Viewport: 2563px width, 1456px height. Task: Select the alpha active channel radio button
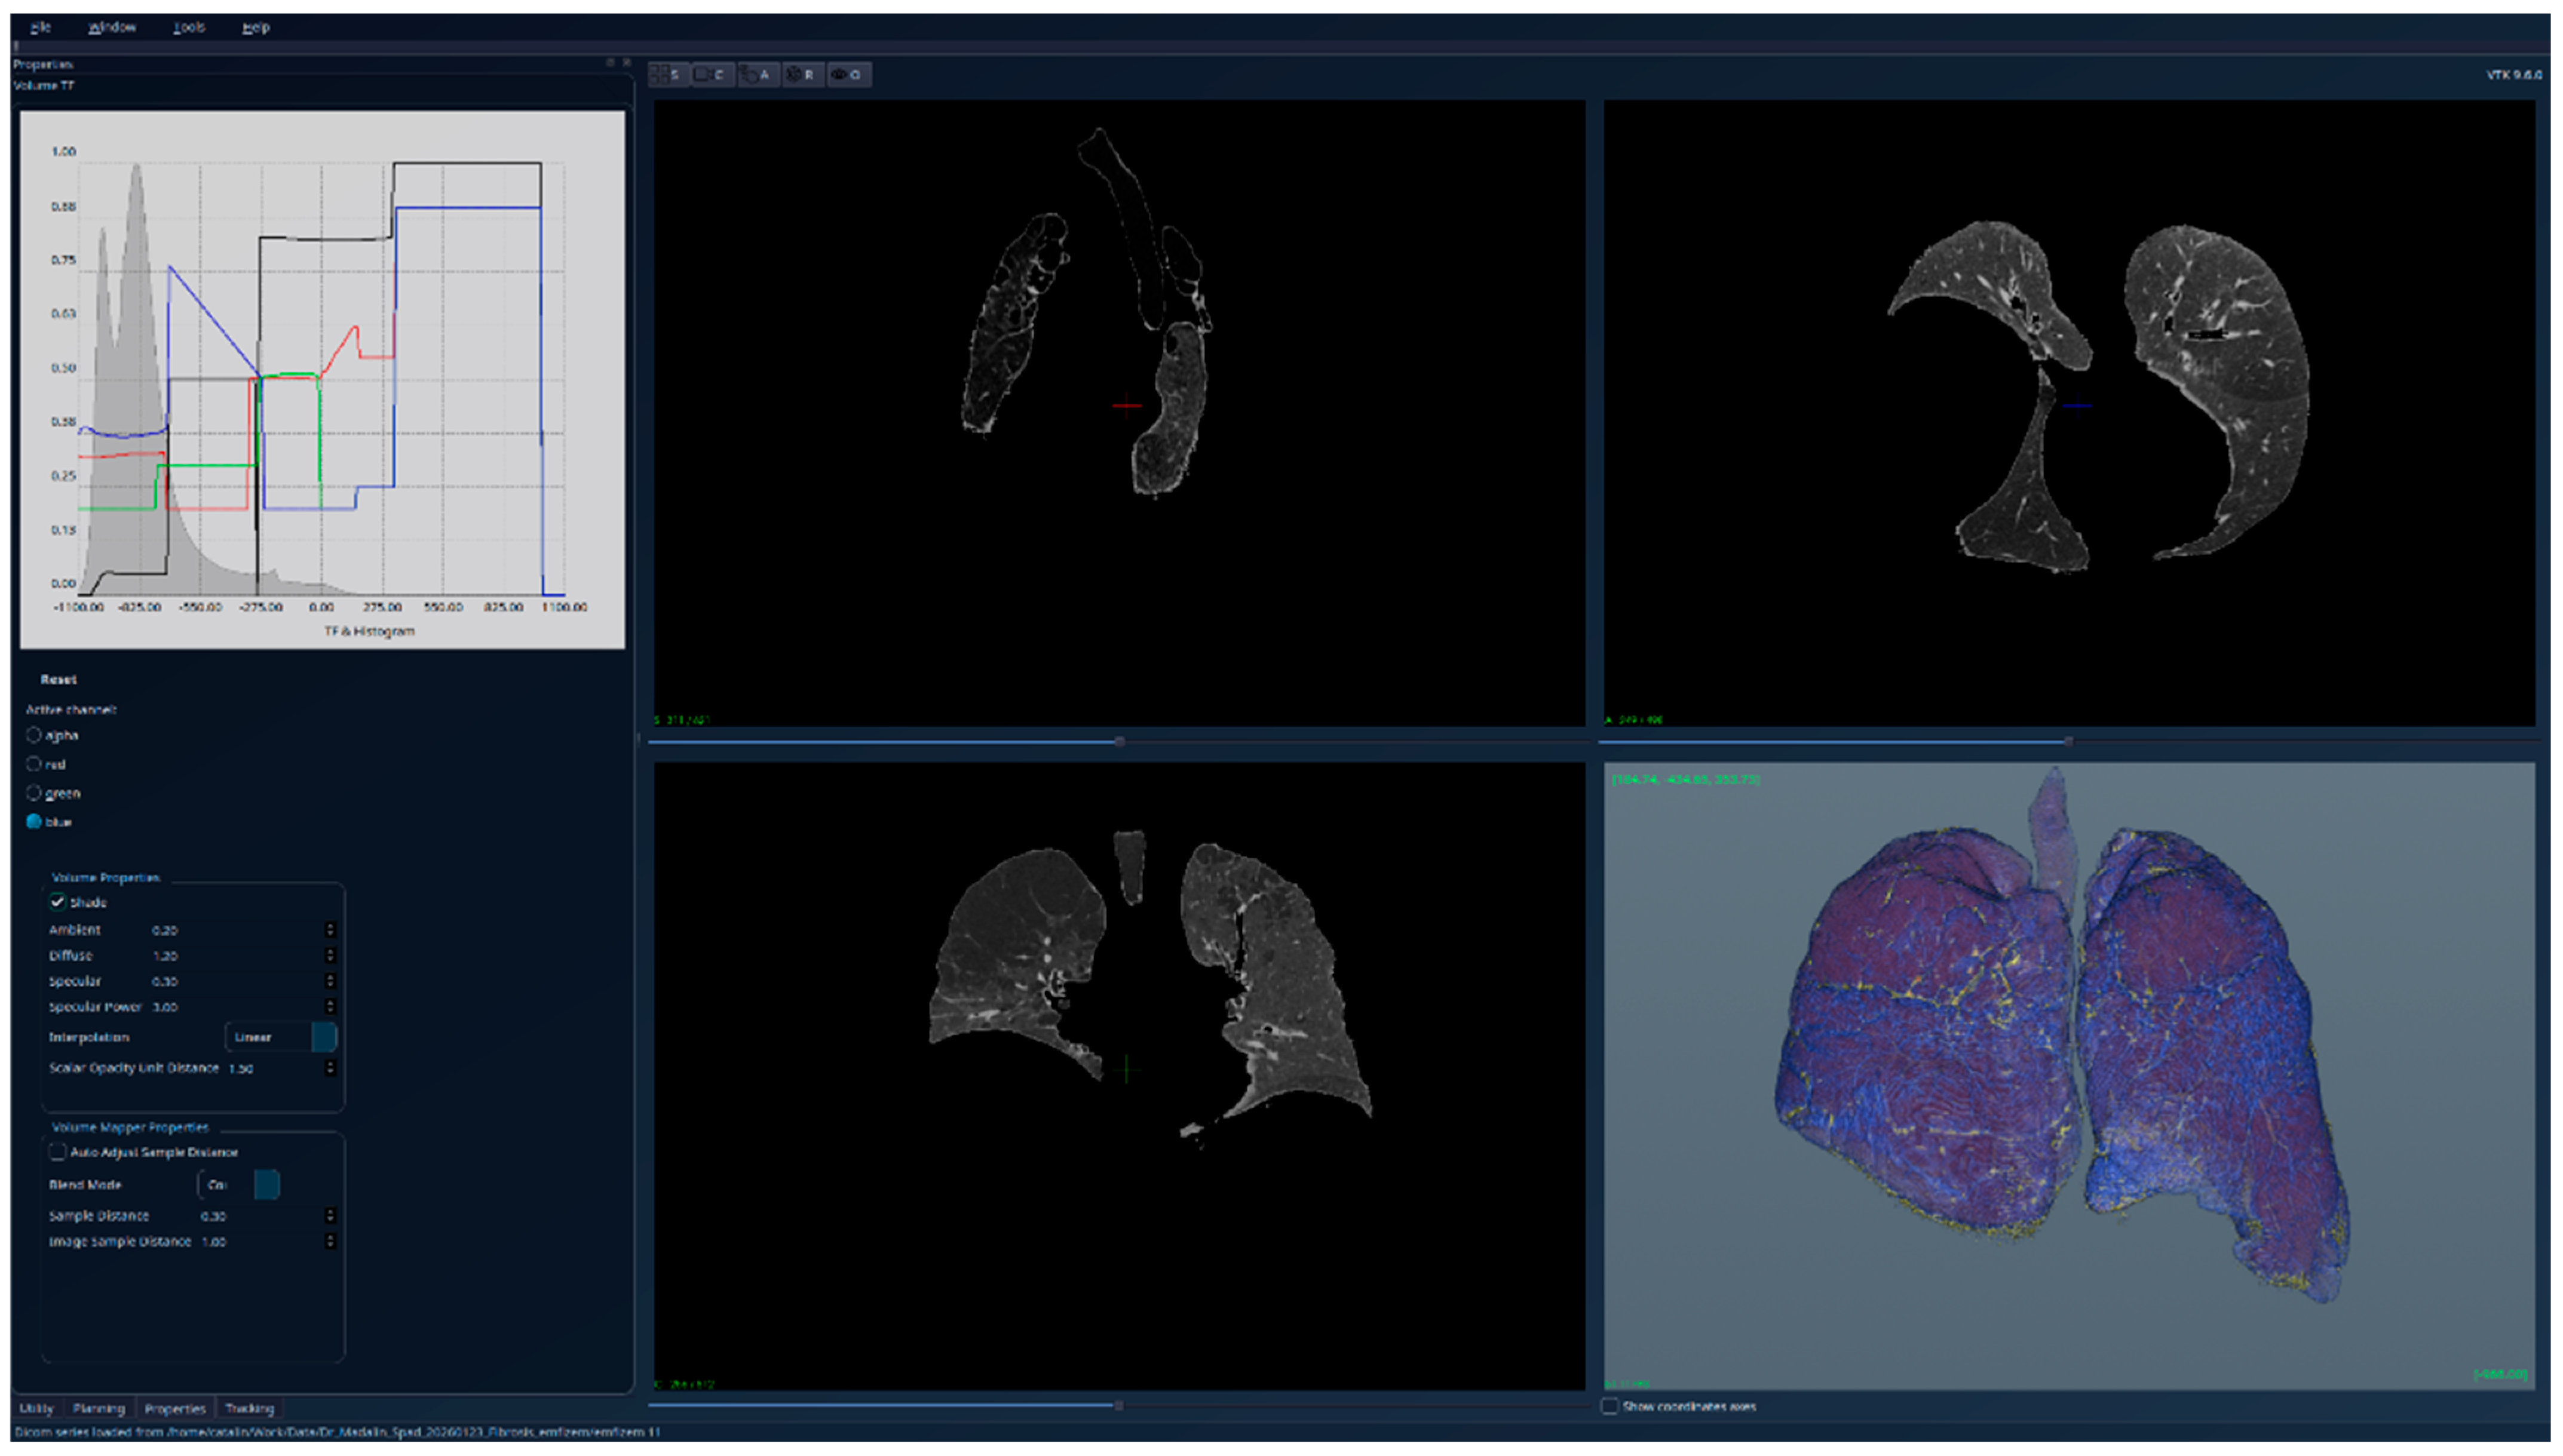[34, 735]
